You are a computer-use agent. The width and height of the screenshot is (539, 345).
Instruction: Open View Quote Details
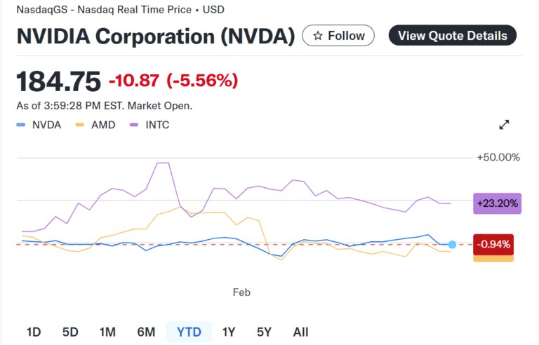click(x=453, y=36)
